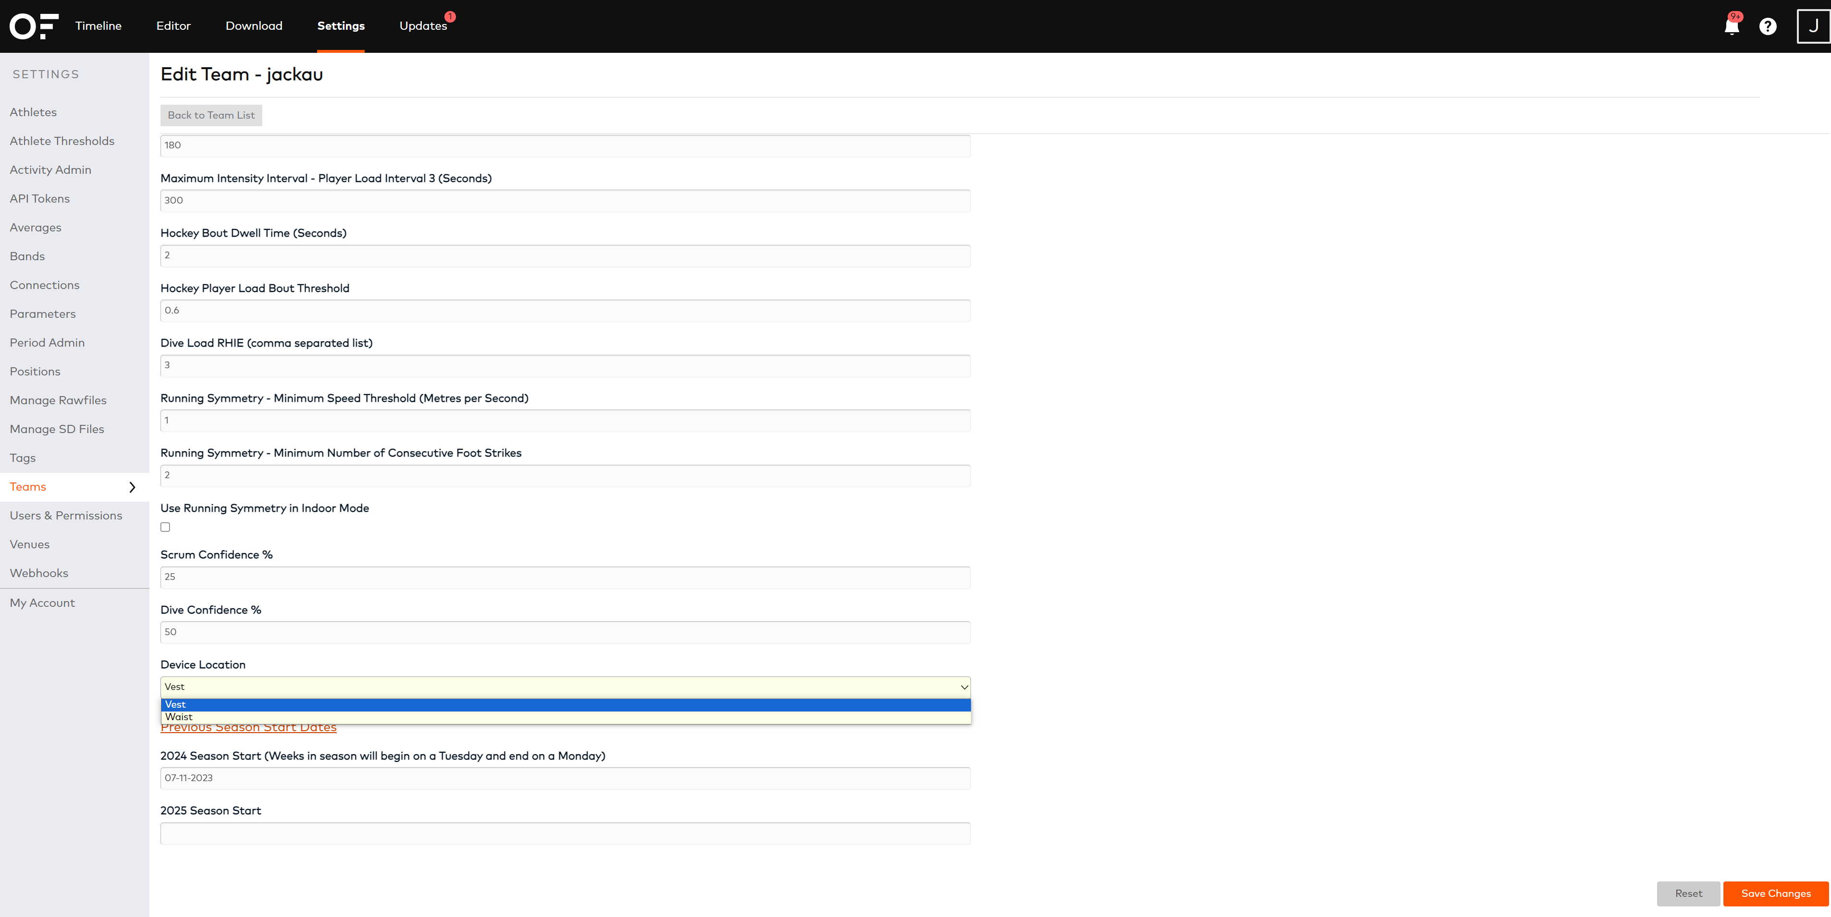Edit 2024 Season Start date field
This screenshot has height=917, width=1831.
tap(565, 779)
